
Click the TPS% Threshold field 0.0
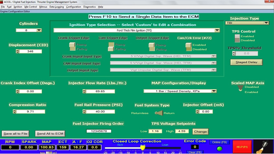pyautogui.click(x=247, y=54)
